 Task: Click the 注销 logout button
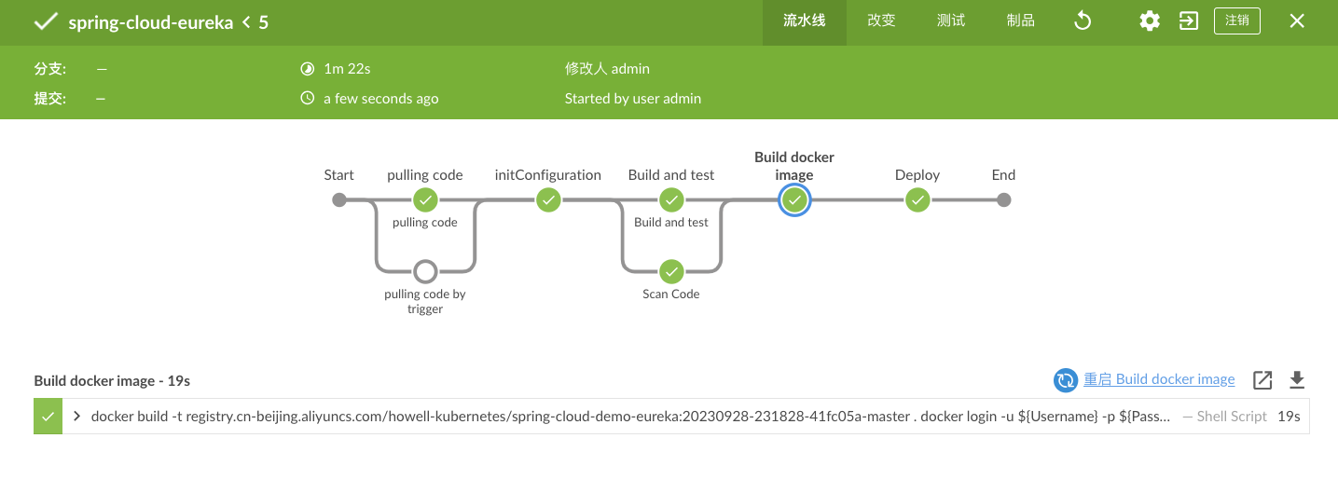pos(1237,21)
